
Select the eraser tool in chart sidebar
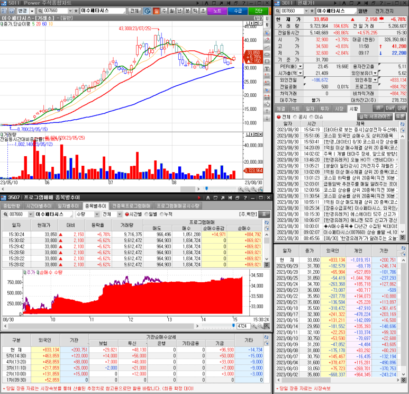tap(267, 40)
